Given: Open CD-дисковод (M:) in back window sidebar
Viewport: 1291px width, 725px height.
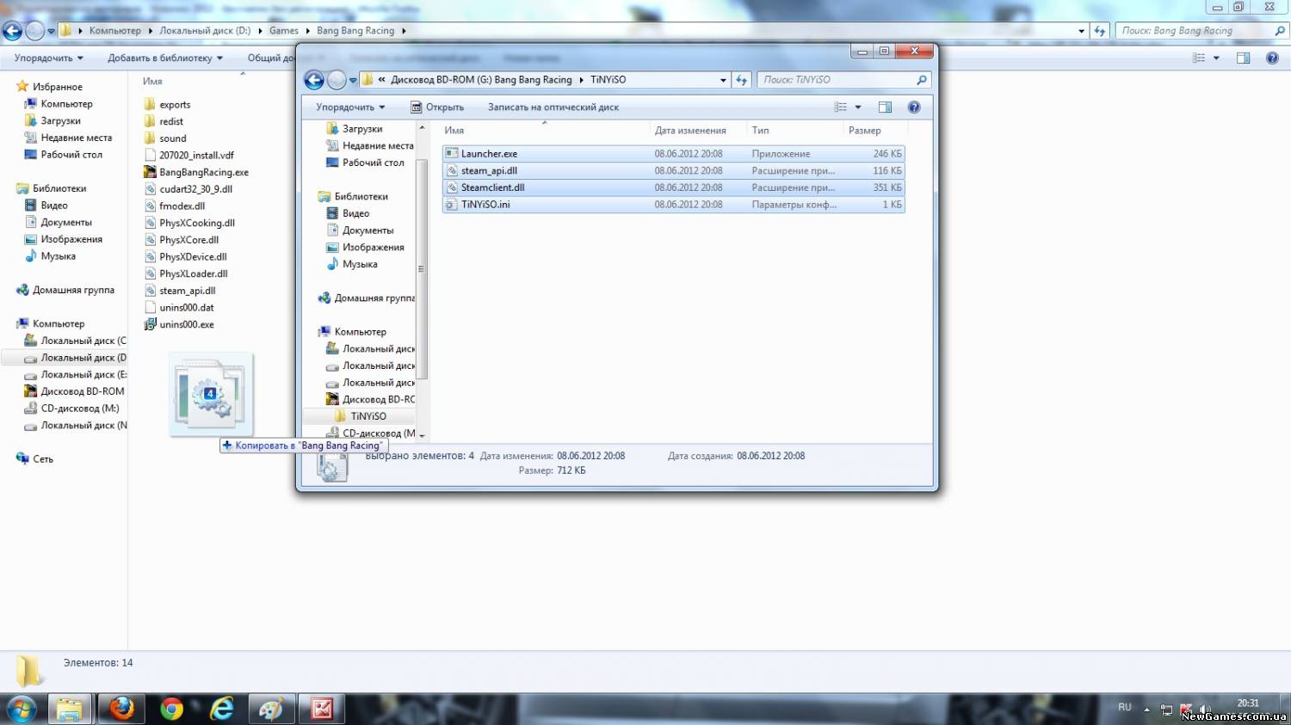Looking at the screenshot, I should point(72,409).
